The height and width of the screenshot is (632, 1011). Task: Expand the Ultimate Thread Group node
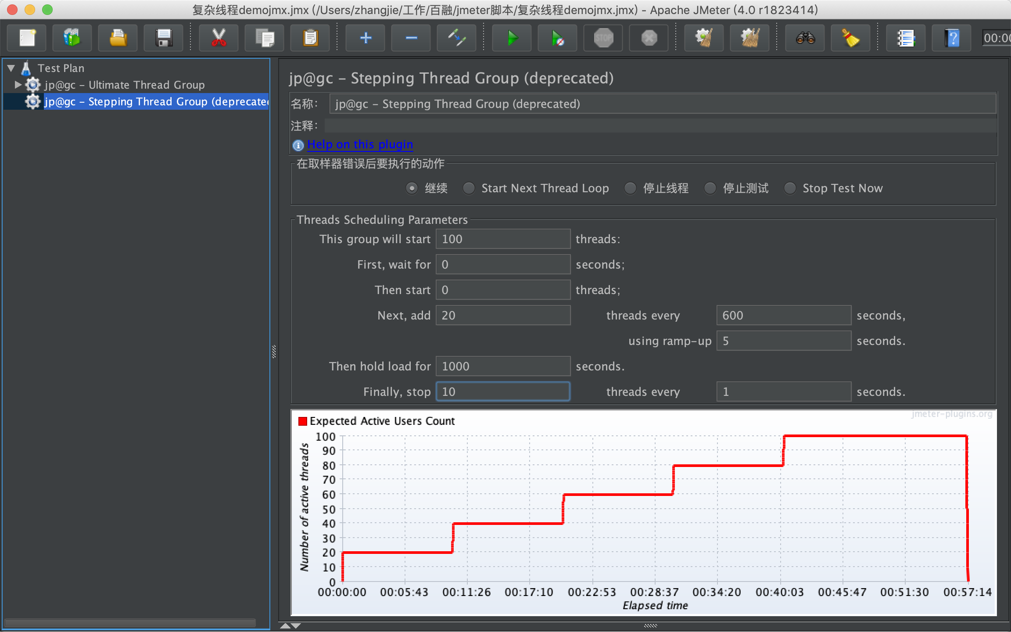[18, 85]
